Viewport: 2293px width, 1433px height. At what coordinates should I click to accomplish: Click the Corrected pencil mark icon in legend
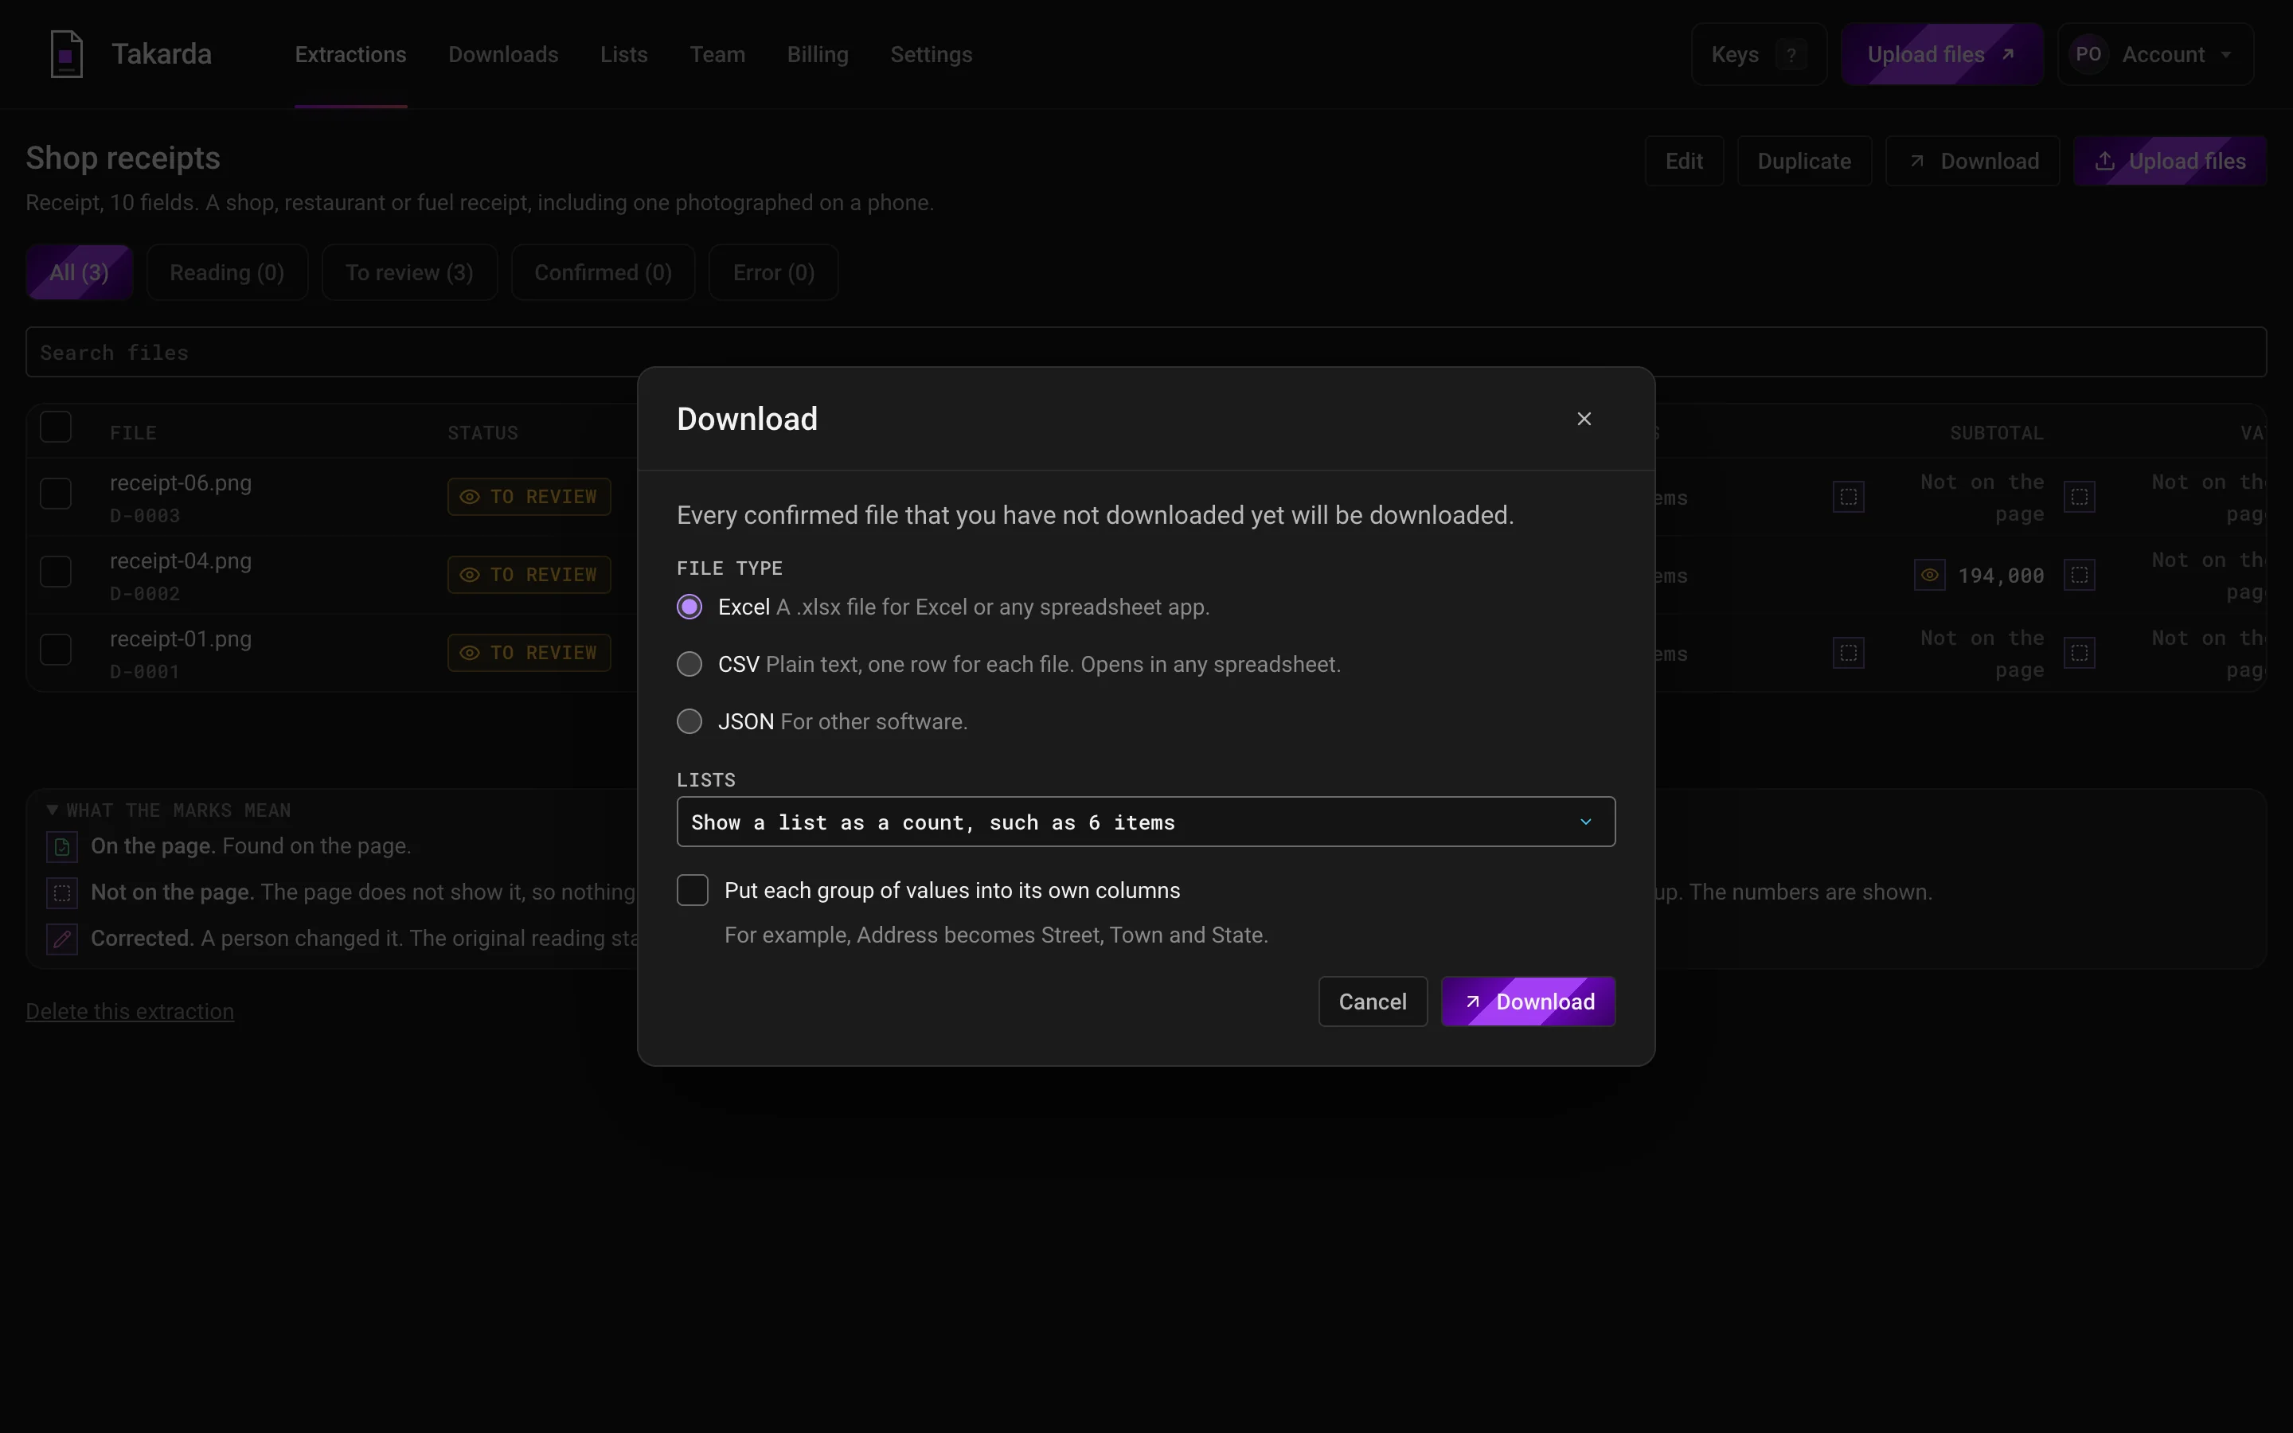63,939
